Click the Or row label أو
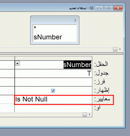Image resolution: width=130 pixels, height=136 pixels. click(x=97, y=108)
